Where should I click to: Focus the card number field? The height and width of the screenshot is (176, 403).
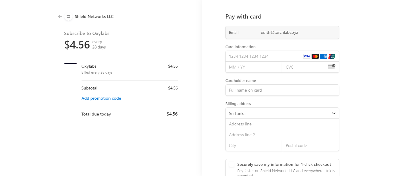pyautogui.click(x=263, y=56)
